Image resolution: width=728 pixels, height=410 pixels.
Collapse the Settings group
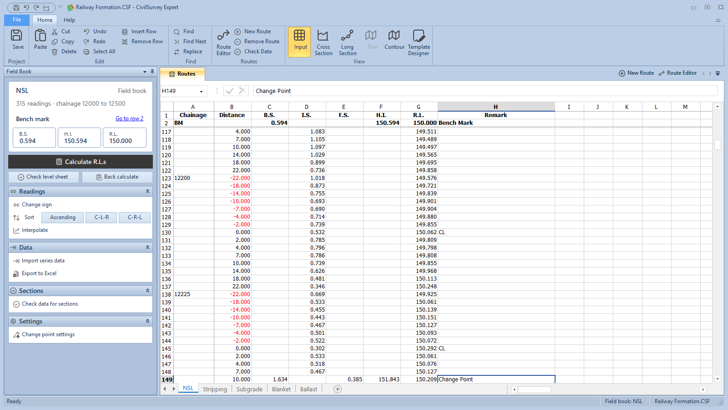tap(147, 321)
